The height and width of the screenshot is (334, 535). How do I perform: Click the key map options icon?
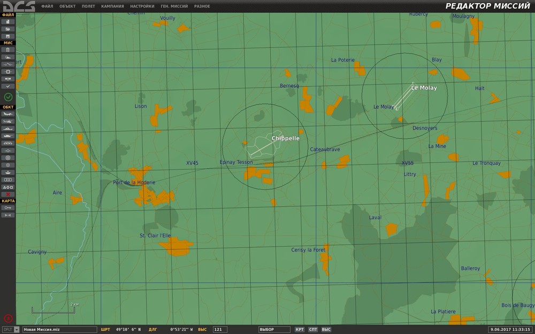click(x=8, y=207)
